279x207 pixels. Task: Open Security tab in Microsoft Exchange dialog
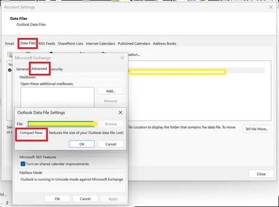click(57, 69)
